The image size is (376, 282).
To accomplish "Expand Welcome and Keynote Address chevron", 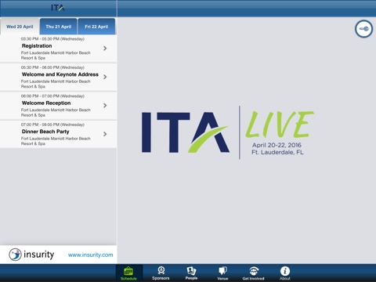I will click(105, 77).
